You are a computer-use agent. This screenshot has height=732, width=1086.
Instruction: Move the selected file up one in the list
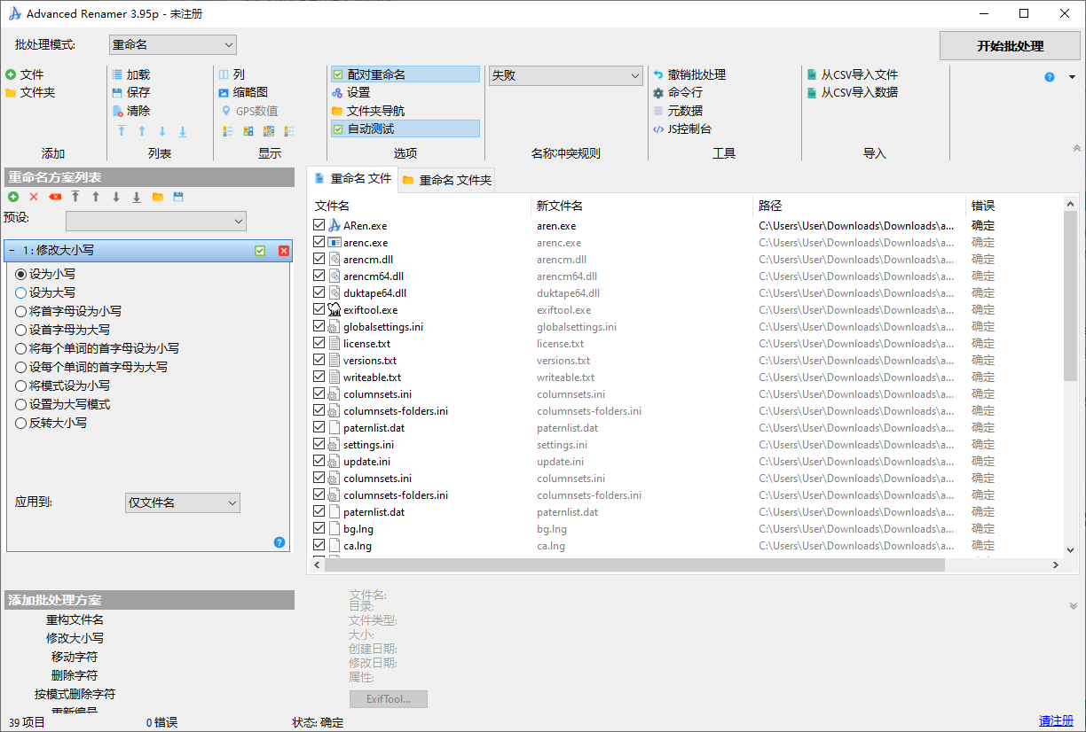click(x=142, y=131)
